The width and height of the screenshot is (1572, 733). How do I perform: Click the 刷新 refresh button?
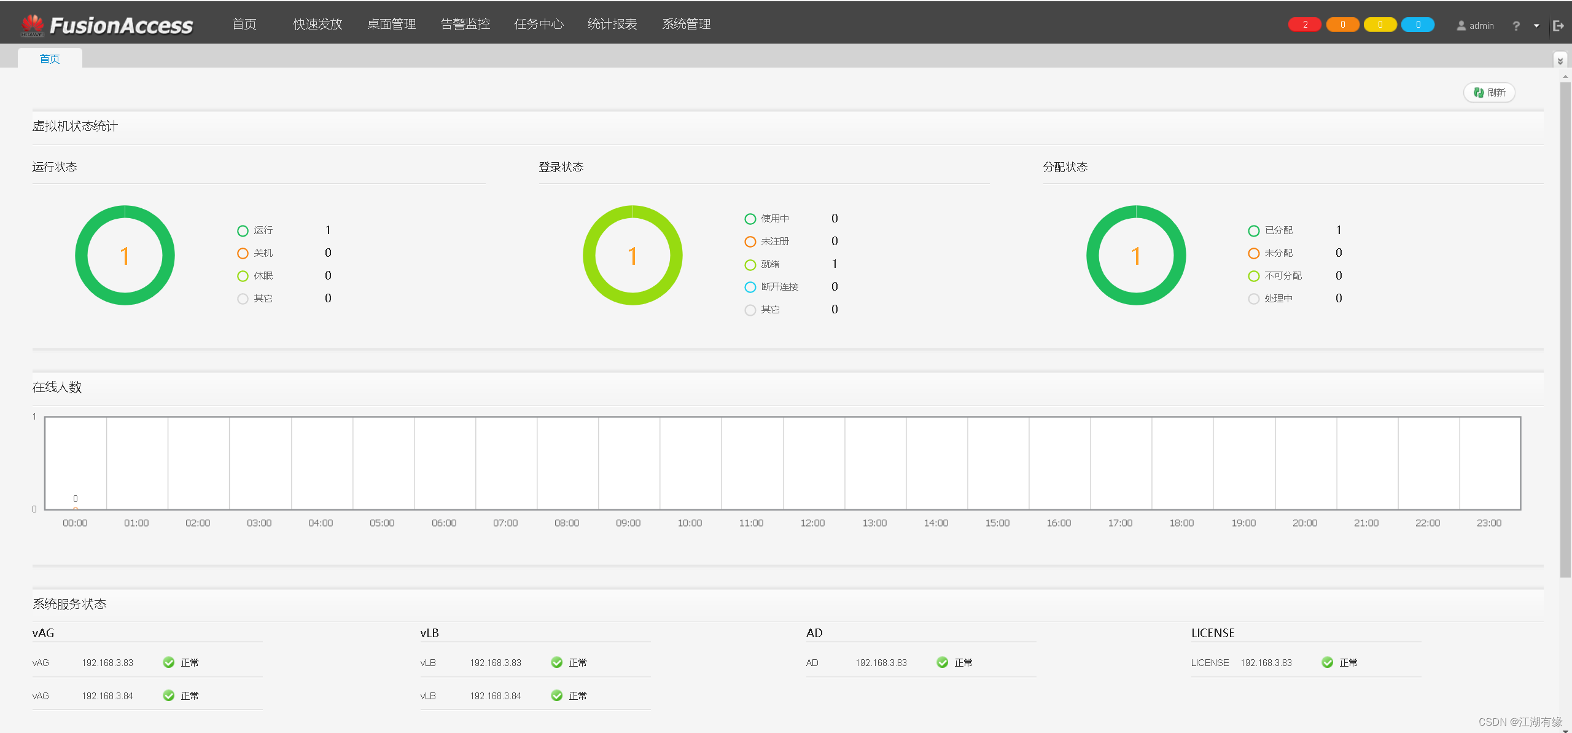point(1489,92)
